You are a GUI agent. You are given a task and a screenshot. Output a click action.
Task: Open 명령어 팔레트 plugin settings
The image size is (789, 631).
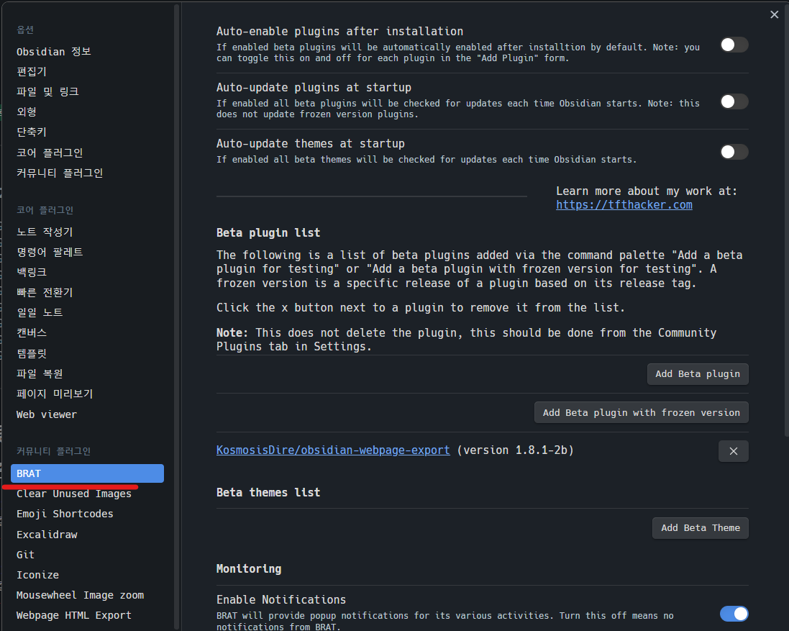click(x=87, y=252)
